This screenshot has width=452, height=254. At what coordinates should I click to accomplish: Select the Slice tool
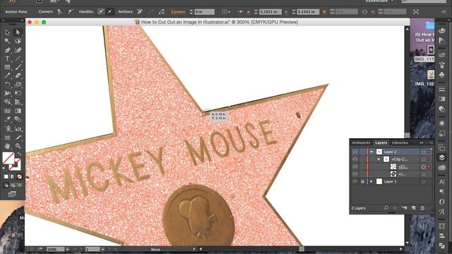pyautogui.click(x=18, y=138)
